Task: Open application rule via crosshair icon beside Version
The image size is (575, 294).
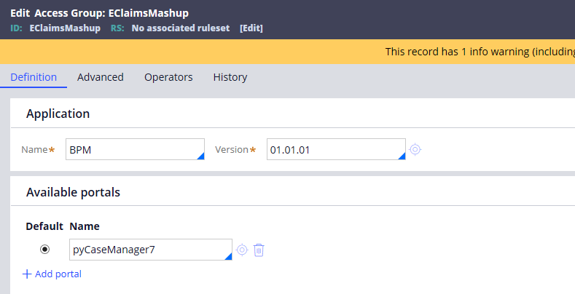Action: (415, 149)
